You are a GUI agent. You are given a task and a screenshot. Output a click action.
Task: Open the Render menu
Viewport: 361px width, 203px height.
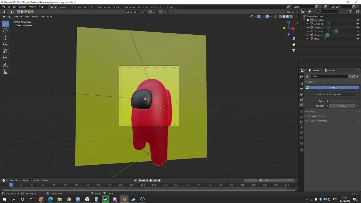tap(23, 7)
